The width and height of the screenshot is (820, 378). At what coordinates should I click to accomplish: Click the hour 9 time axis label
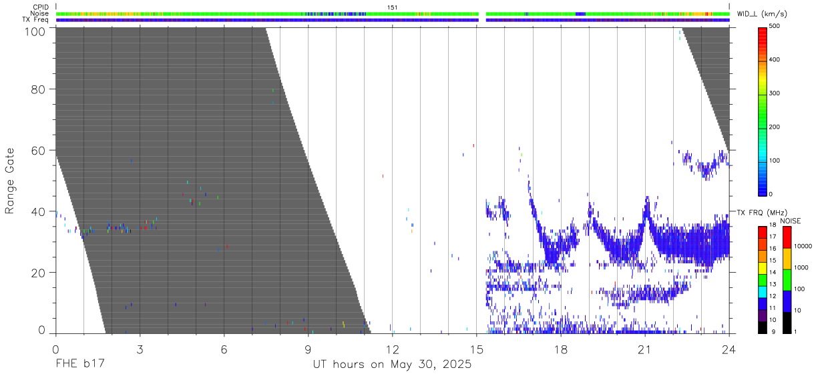pos(308,349)
